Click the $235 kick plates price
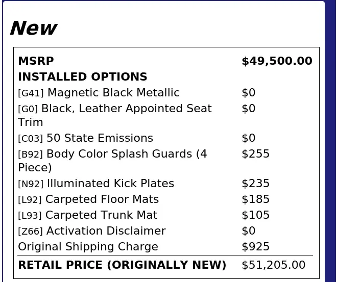 (x=255, y=184)
